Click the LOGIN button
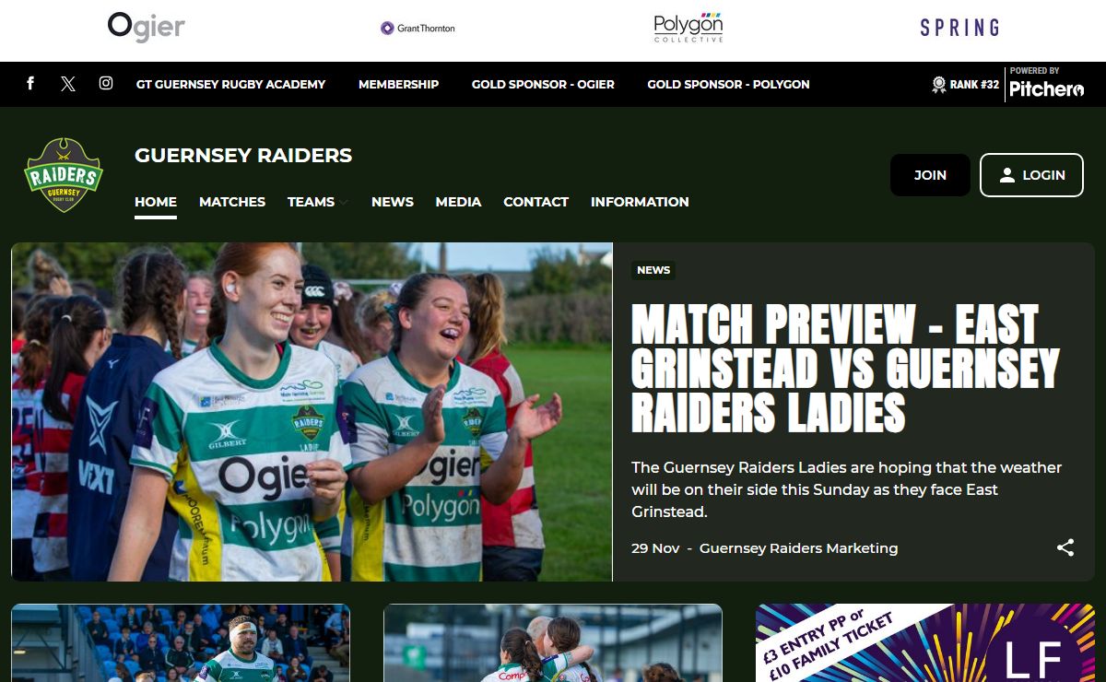 coord(1031,175)
